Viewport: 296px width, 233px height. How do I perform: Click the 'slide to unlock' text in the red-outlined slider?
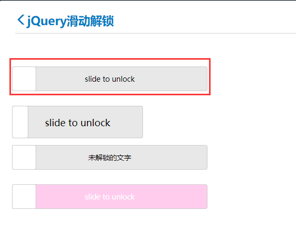click(109, 79)
